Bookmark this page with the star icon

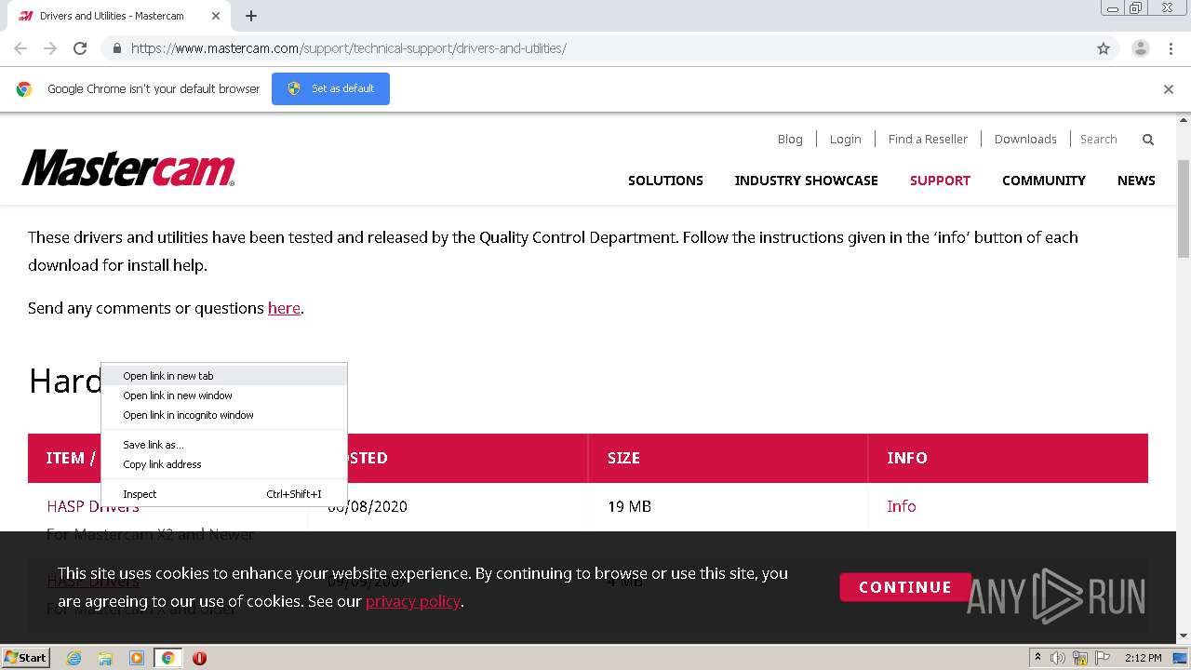click(x=1104, y=48)
